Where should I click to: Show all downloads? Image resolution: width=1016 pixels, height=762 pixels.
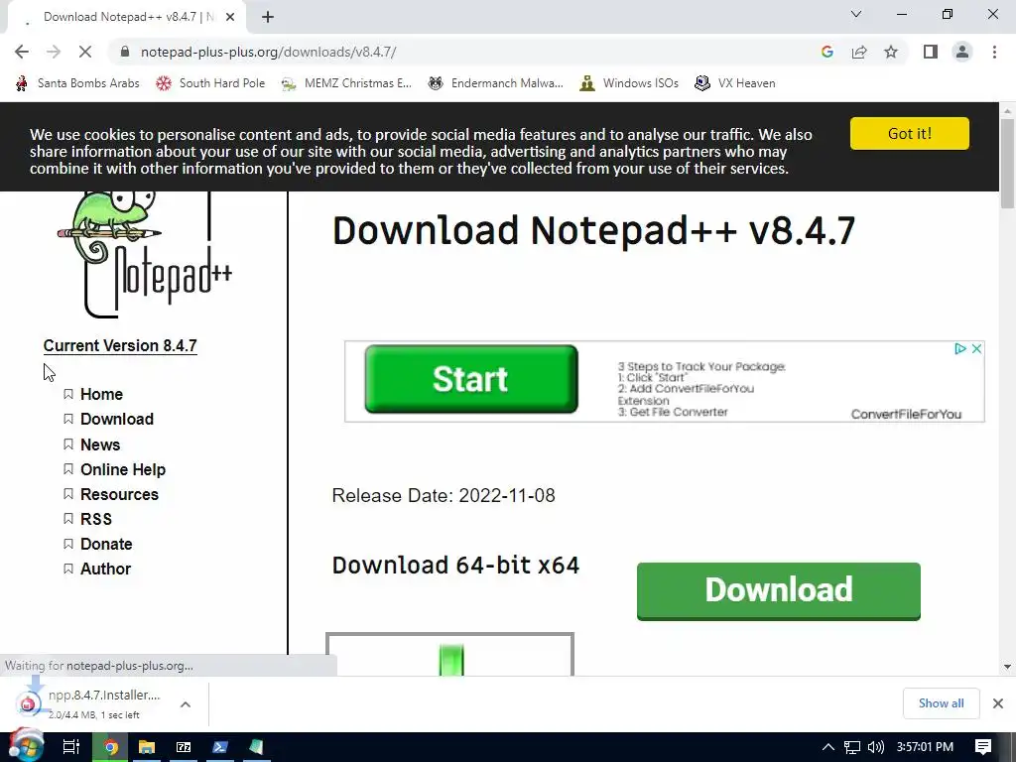[x=941, y=703]
